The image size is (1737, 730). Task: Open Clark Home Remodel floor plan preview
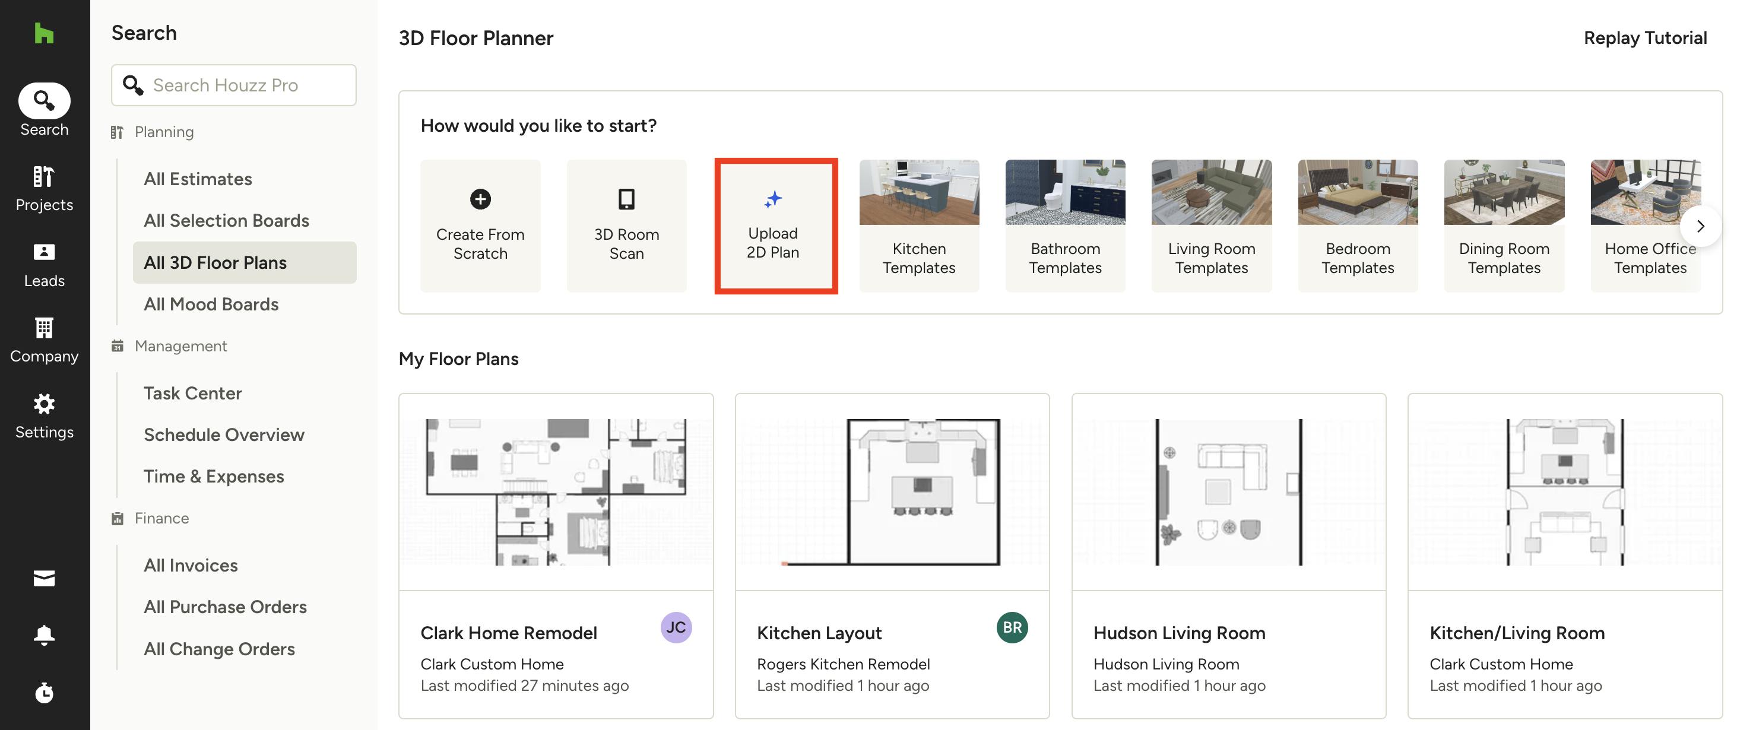click(x=556, y=492)
